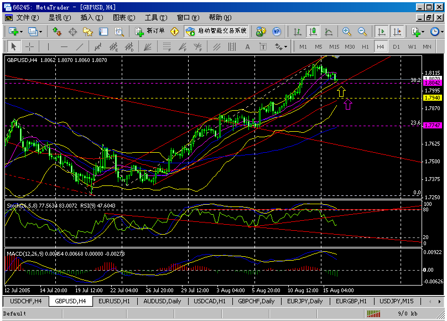Open the Navigator favorites folder icon
Screen dimensions: 447x321
87,32
